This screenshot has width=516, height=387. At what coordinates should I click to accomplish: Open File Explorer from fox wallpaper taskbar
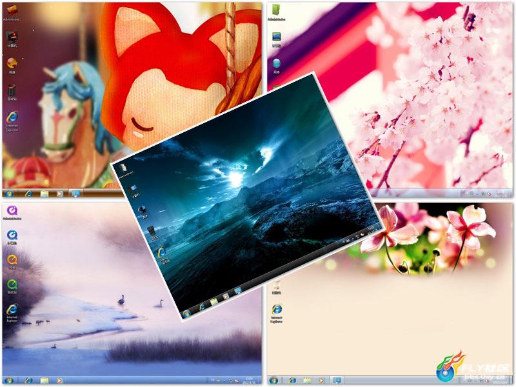(44, 193)
